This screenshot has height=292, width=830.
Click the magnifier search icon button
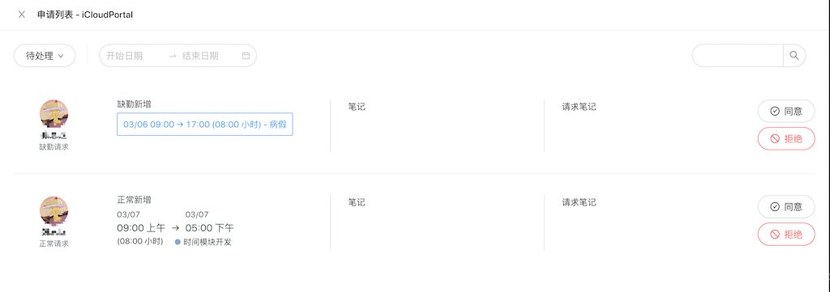coord(794,56)
